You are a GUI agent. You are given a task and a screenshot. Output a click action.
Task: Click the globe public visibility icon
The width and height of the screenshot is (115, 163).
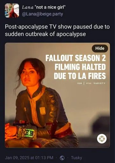(62, 158)
